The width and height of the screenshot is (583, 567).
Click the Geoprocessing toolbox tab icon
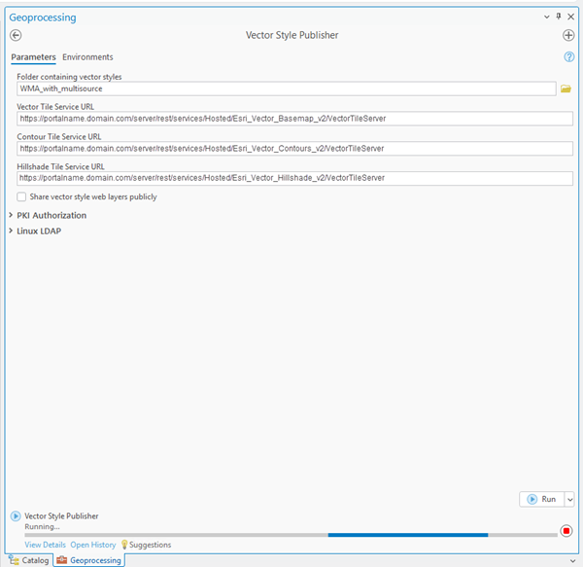tap(62, 560)
